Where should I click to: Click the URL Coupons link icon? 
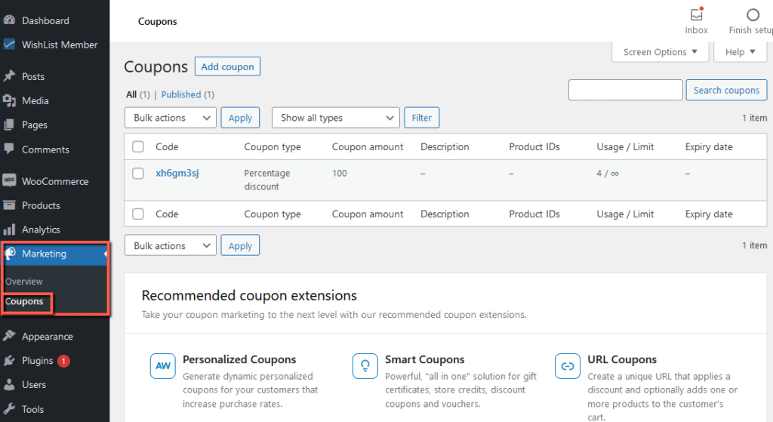(568, 366)
